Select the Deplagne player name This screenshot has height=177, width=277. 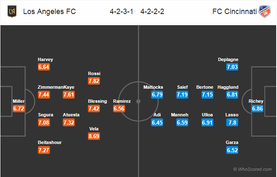pos(228,59)
